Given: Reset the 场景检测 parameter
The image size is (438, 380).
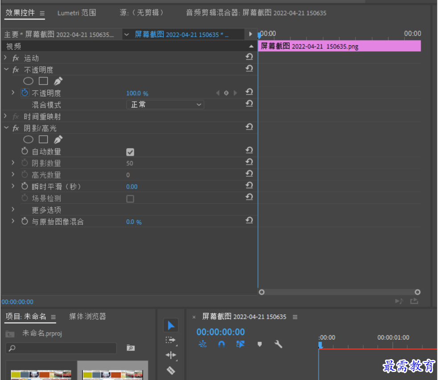Looking at the screenshot, I should coord(249,198).
